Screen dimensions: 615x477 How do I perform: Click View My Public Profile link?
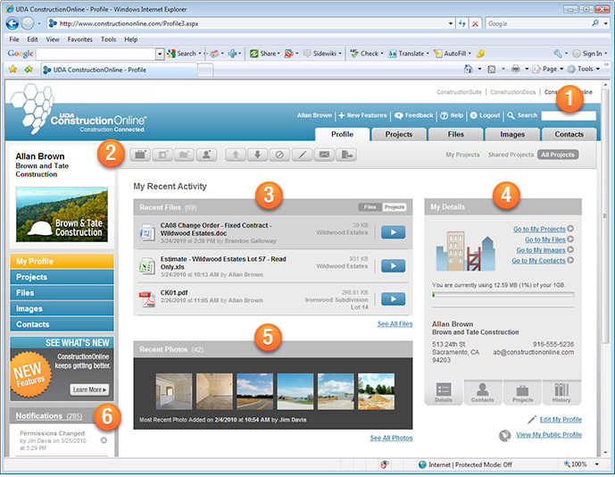pyautogui.click(x=549, y=435)
